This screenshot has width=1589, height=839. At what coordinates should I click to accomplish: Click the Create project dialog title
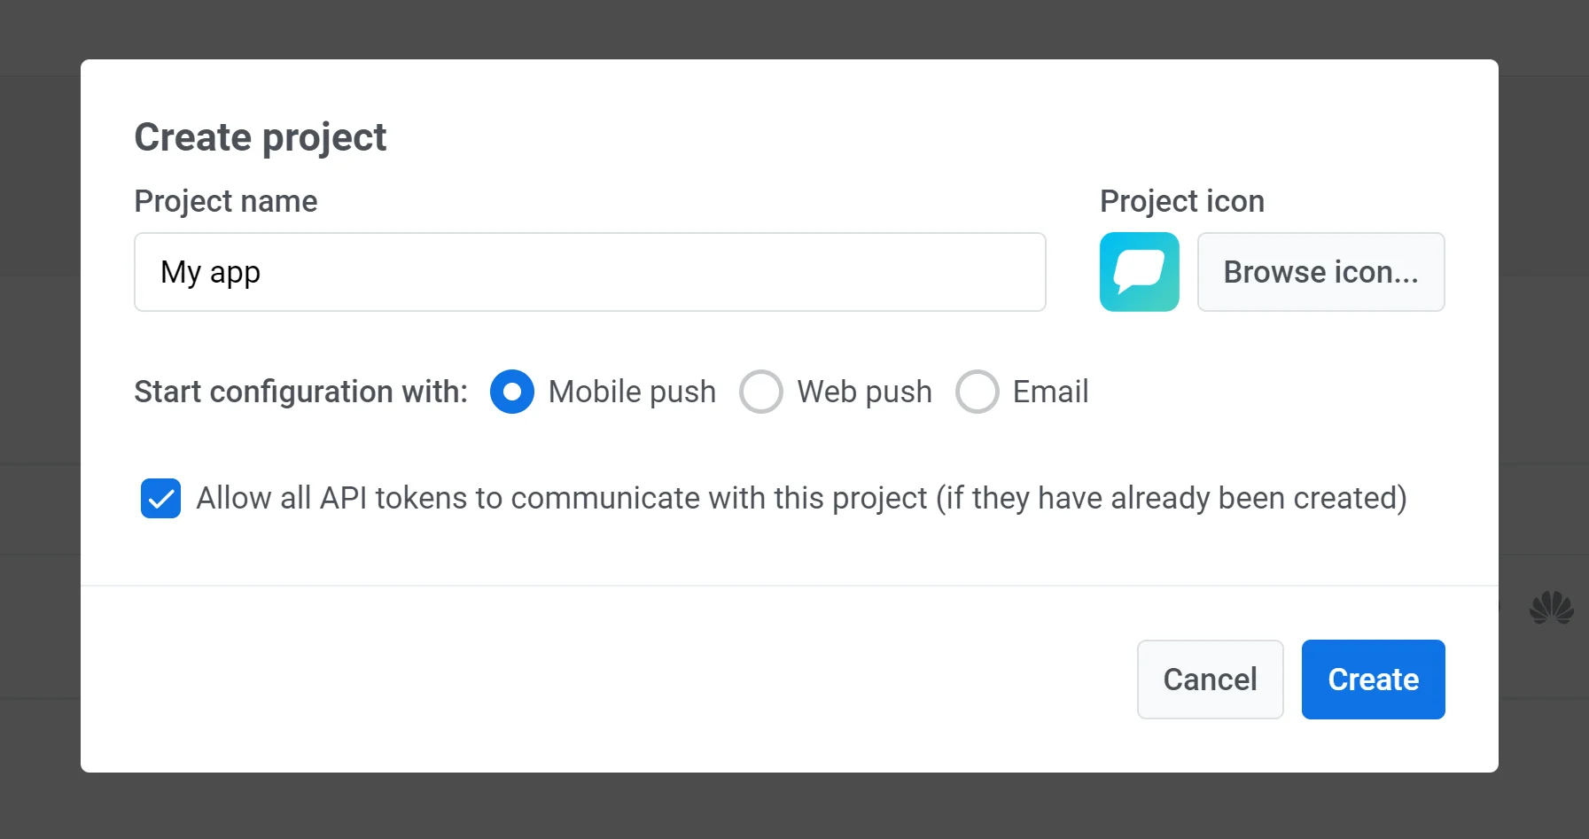260,136
